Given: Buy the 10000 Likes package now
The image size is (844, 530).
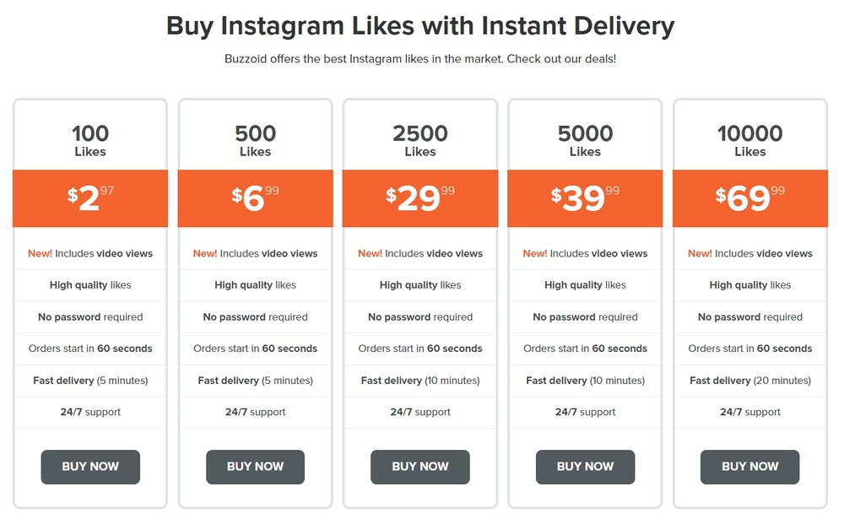Looking at the screenshot, I should click(749, 467).
